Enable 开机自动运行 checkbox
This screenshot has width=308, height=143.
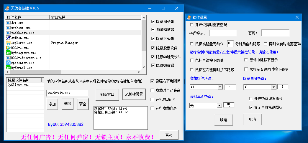coord(152,99)
